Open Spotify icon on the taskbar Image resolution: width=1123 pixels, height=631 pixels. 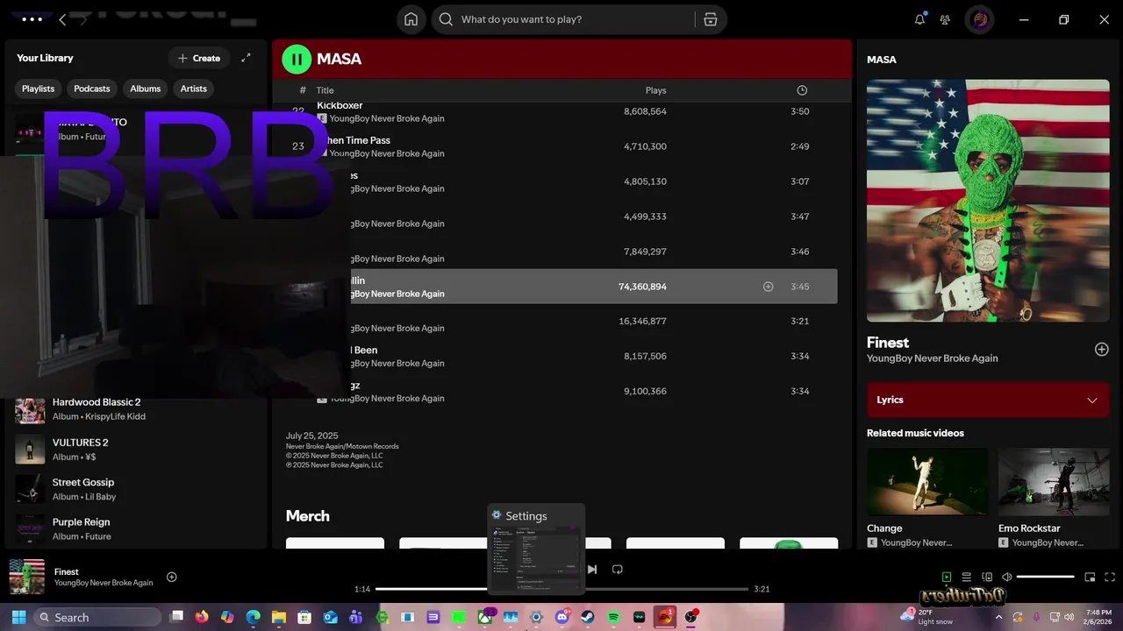click(613, 617)
